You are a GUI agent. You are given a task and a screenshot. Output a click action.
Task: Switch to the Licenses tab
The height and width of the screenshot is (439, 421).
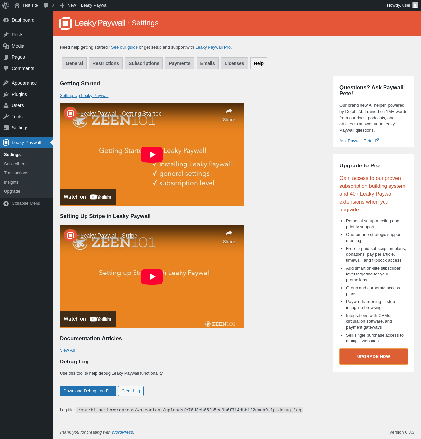(x=234, y=63)
